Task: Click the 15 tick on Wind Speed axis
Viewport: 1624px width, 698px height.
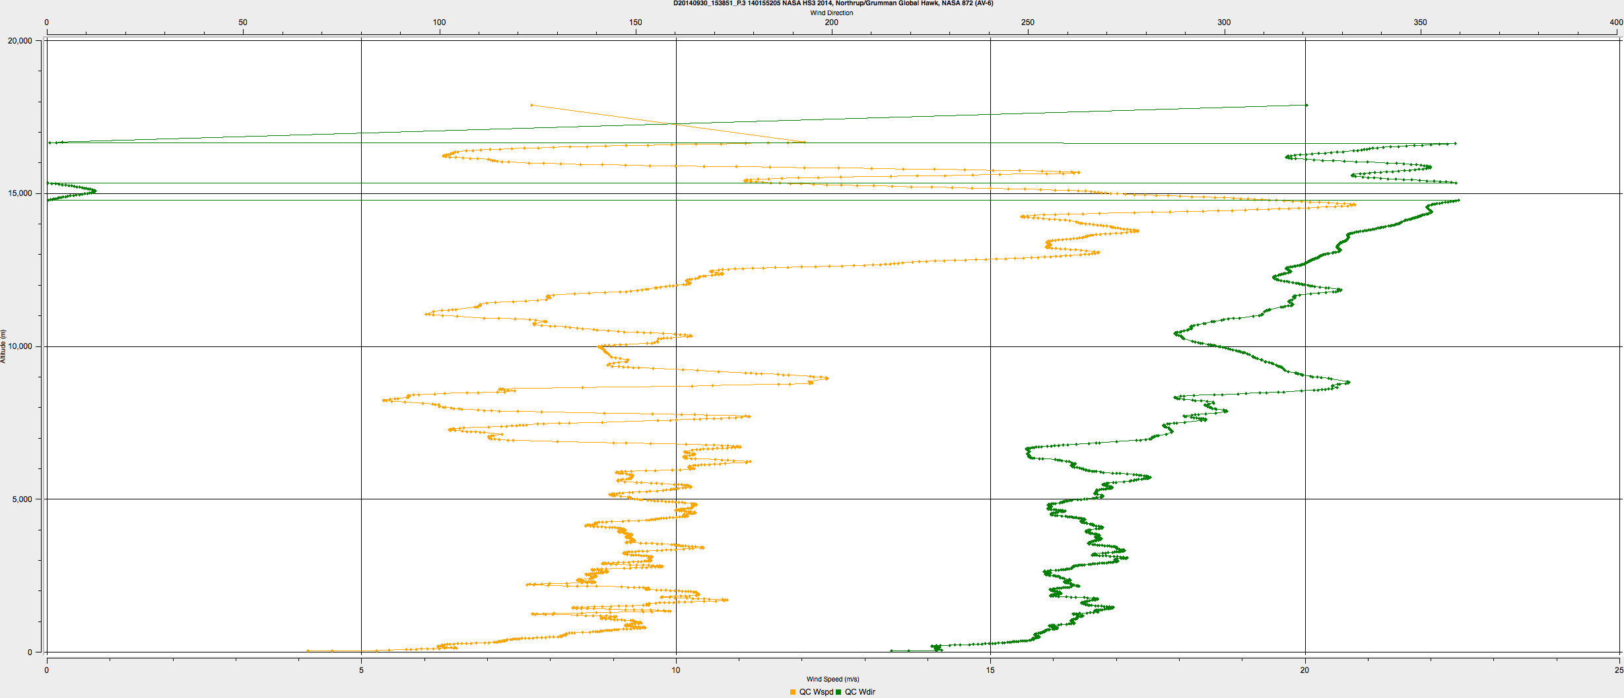Action: (x=990, y=670)
